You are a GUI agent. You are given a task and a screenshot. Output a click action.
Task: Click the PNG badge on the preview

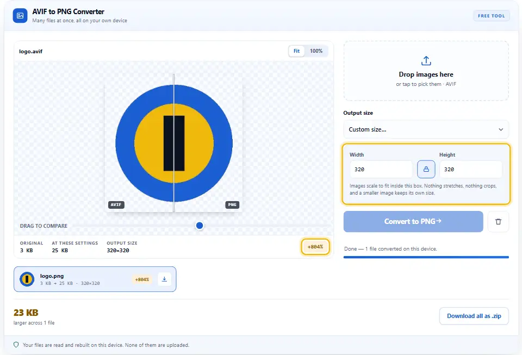pyautogui.click(x=232, y=204)
